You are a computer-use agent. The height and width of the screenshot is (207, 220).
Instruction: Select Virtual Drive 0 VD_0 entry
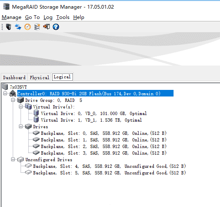tap(94, 113)
